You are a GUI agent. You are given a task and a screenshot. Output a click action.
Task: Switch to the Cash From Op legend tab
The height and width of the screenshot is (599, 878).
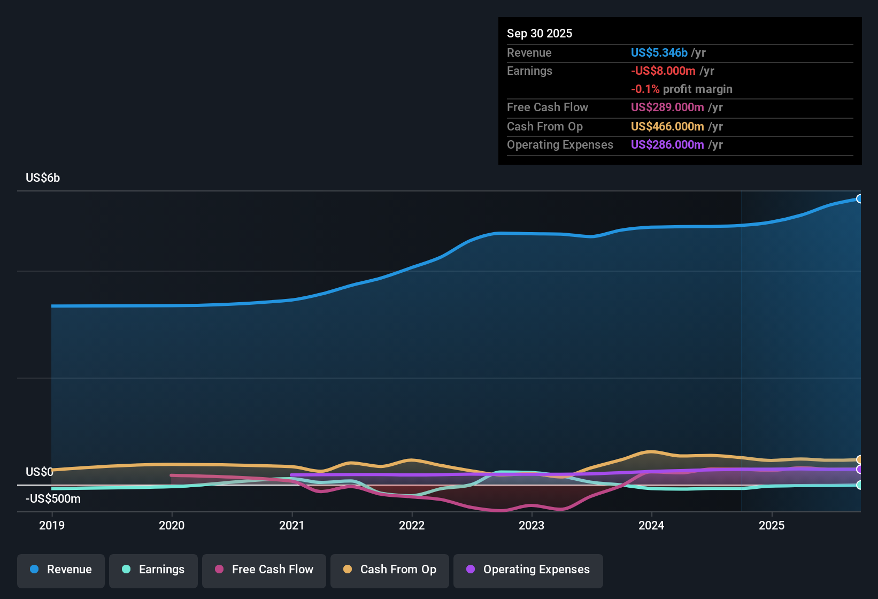389,570
